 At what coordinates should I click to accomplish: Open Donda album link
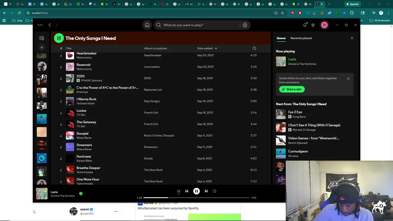point(148,158)
